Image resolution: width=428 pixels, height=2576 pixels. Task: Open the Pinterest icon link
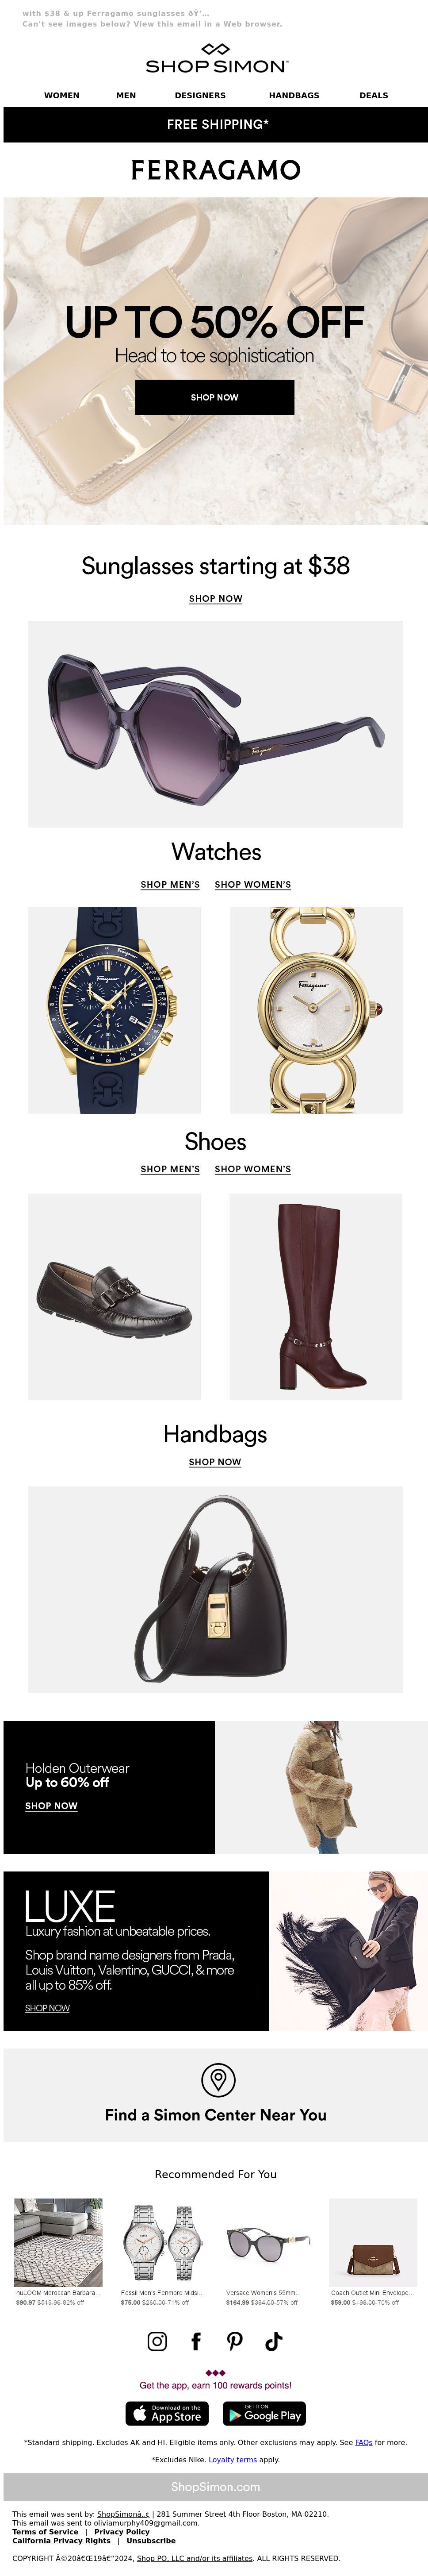[235, 2341]
